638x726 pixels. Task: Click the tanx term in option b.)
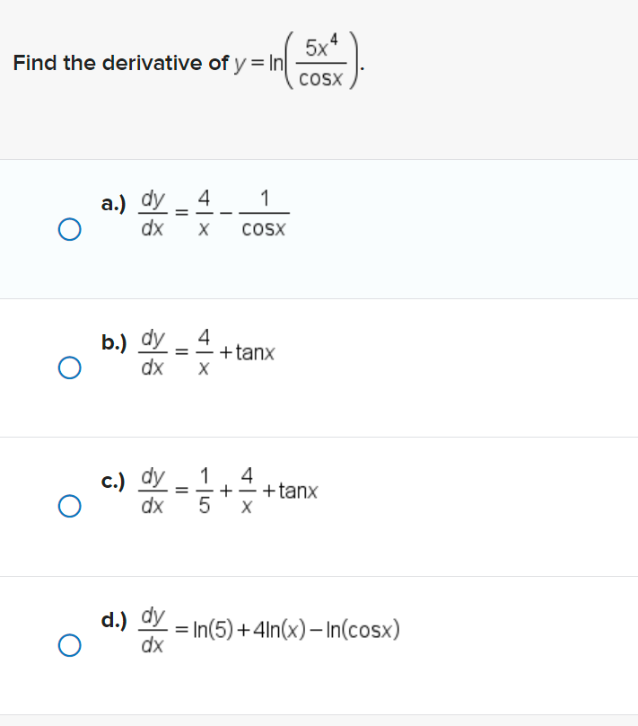(257, 352)
